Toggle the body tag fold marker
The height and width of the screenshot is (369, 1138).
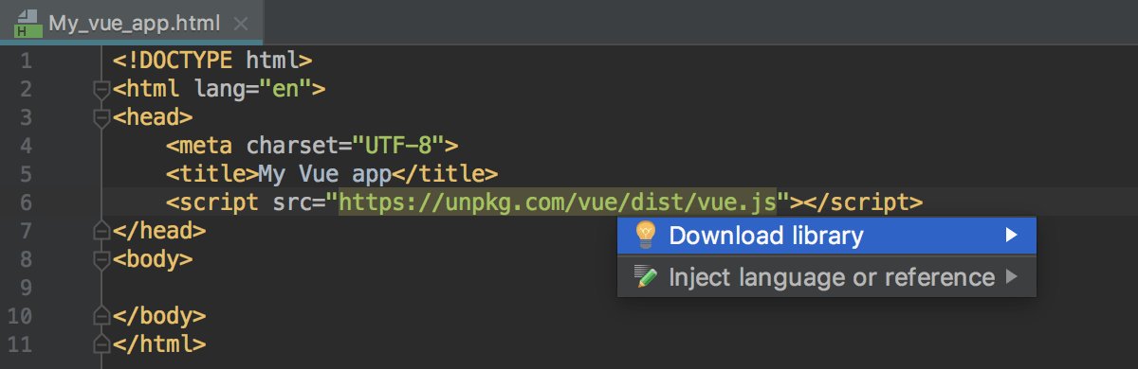click(101, 258)
